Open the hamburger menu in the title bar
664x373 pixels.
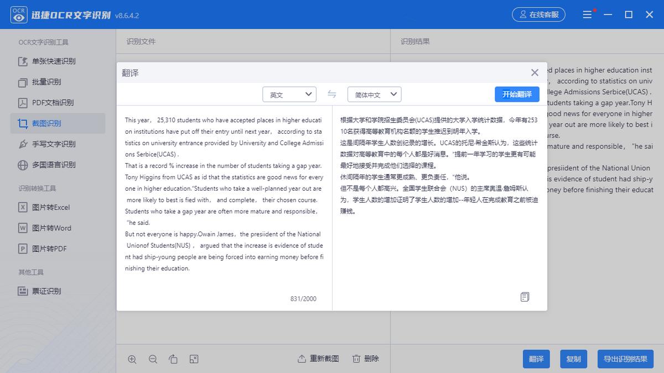tap(588, 14)
